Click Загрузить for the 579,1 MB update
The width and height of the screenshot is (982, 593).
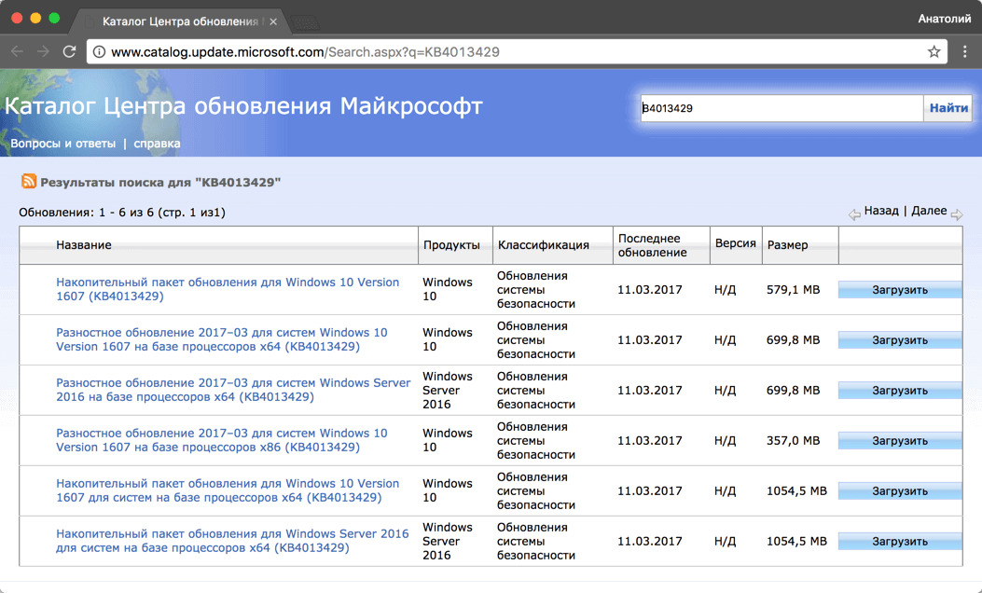pos(899,289)
